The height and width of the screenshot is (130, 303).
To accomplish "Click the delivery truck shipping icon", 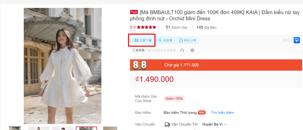I will pos(167,124).
